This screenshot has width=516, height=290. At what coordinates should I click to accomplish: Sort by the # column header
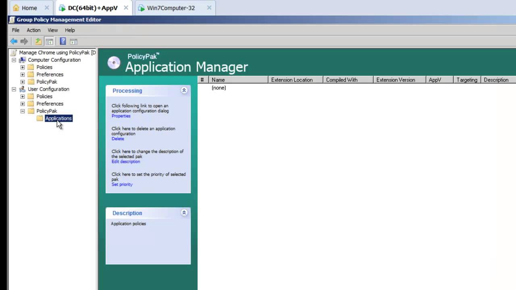coord(203,80)
